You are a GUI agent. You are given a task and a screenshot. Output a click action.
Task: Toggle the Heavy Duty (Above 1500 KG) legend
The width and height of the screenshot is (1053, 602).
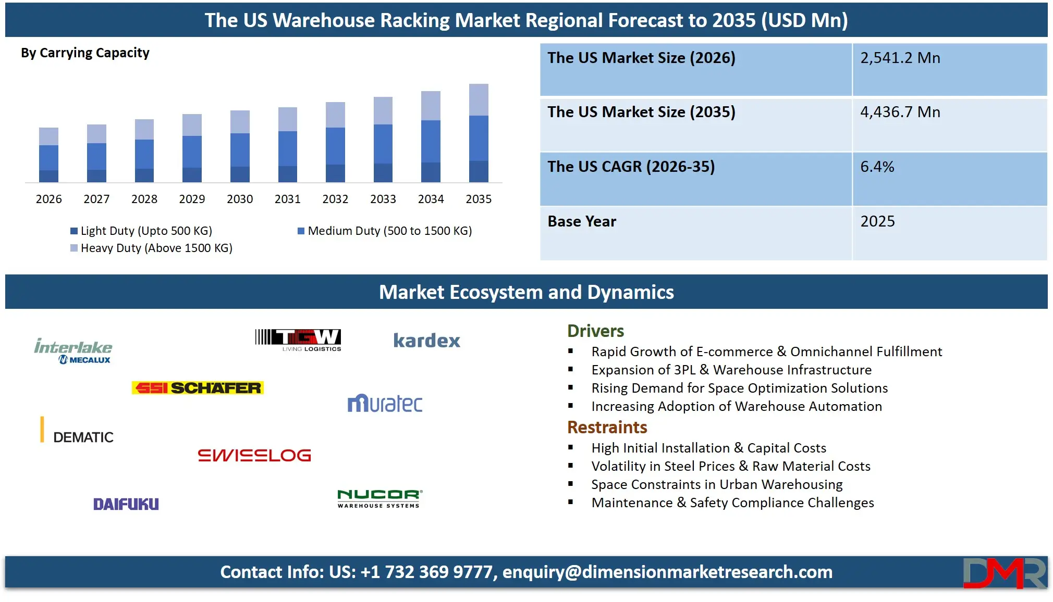152,248
